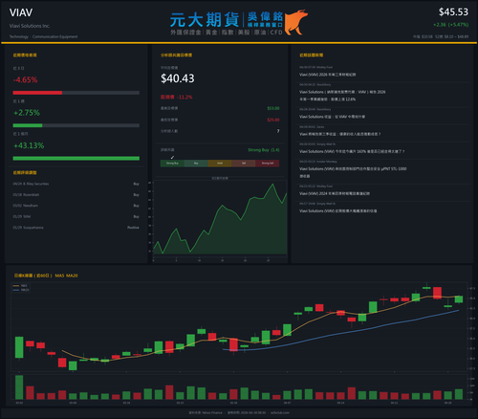Open the Viavi (VIAV) 2026 Motley Fool headline
The image size is (478, 419).
(x=327, y=75)
